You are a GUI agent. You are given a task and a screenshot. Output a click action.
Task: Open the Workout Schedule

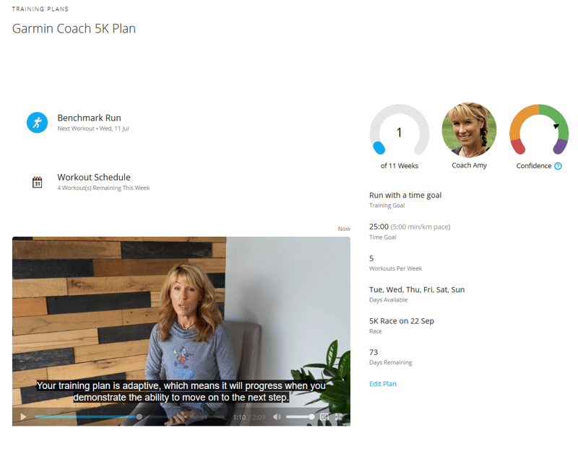94,177
